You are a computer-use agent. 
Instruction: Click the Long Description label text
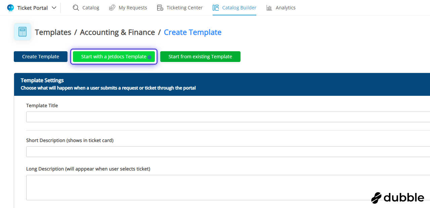[88, 169]
